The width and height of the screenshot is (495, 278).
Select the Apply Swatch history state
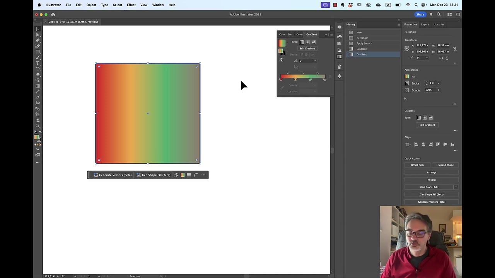tap(364, 43)
